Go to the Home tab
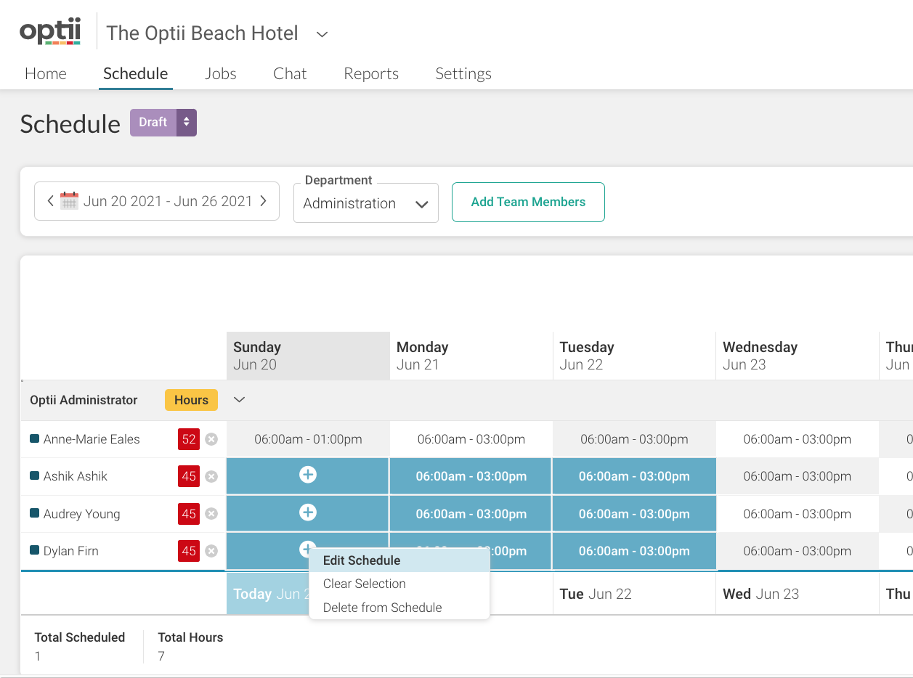 pyautogui.click(x=46, y=73)
